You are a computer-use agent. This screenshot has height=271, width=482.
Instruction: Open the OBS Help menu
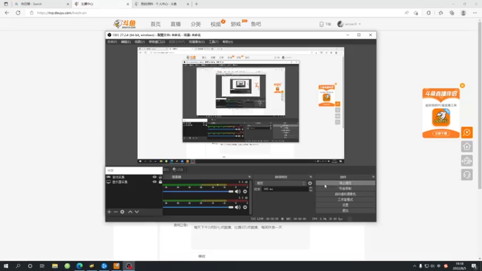coord(228,42)
